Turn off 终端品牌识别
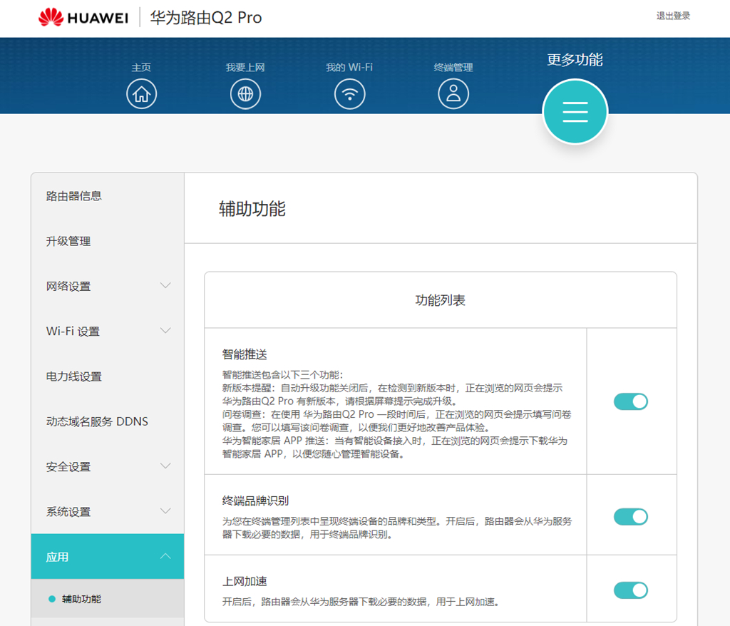 630,515
